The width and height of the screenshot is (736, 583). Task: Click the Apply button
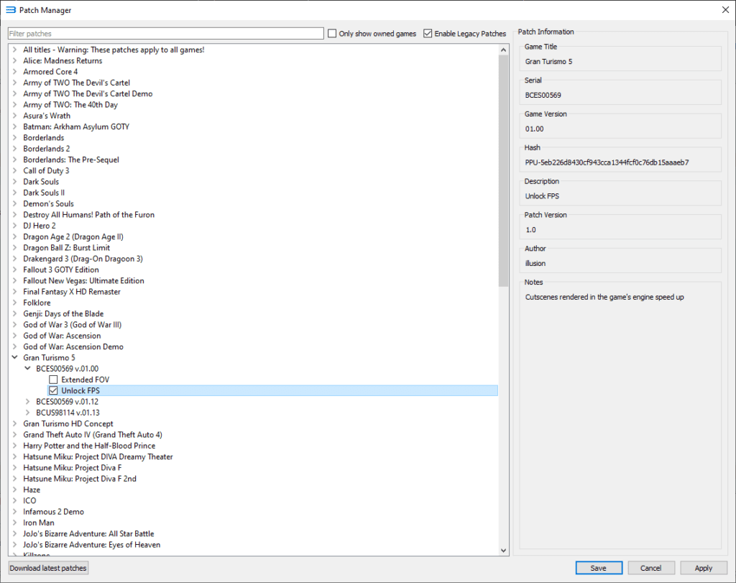pos(703,568)
